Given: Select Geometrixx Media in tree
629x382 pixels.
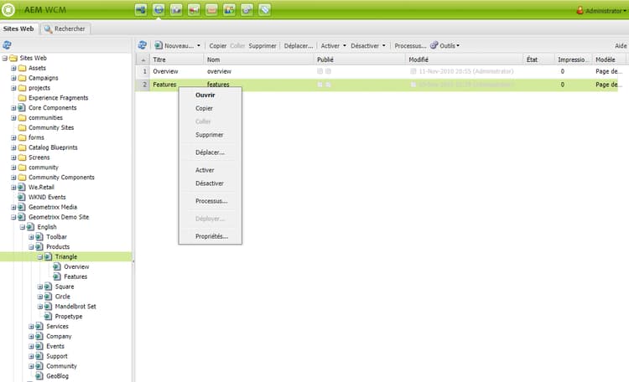Looking at the screenshot, I should click(x=53, y=207).
